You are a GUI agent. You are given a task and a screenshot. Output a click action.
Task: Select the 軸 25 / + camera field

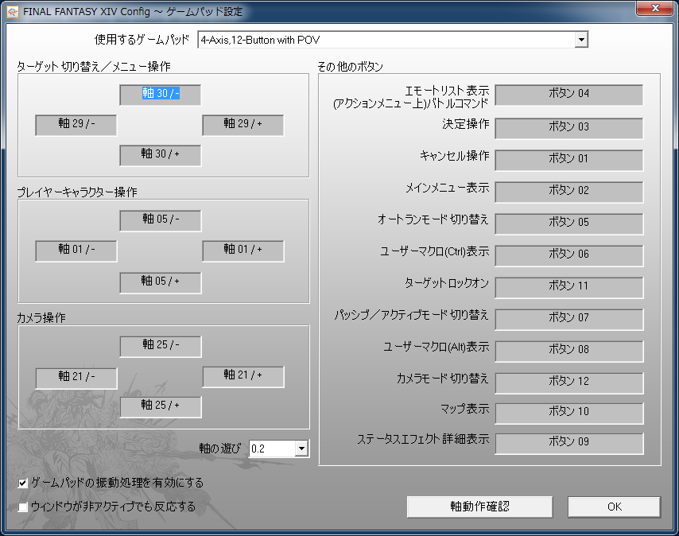click(161, 406)
